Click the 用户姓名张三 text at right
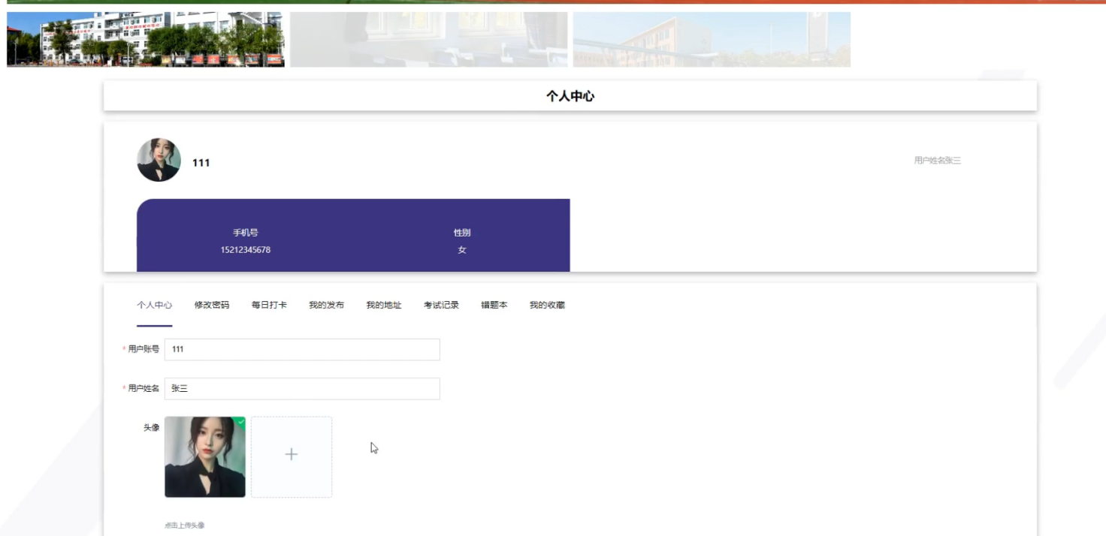1106x536 pixels. tap(938, 161)
